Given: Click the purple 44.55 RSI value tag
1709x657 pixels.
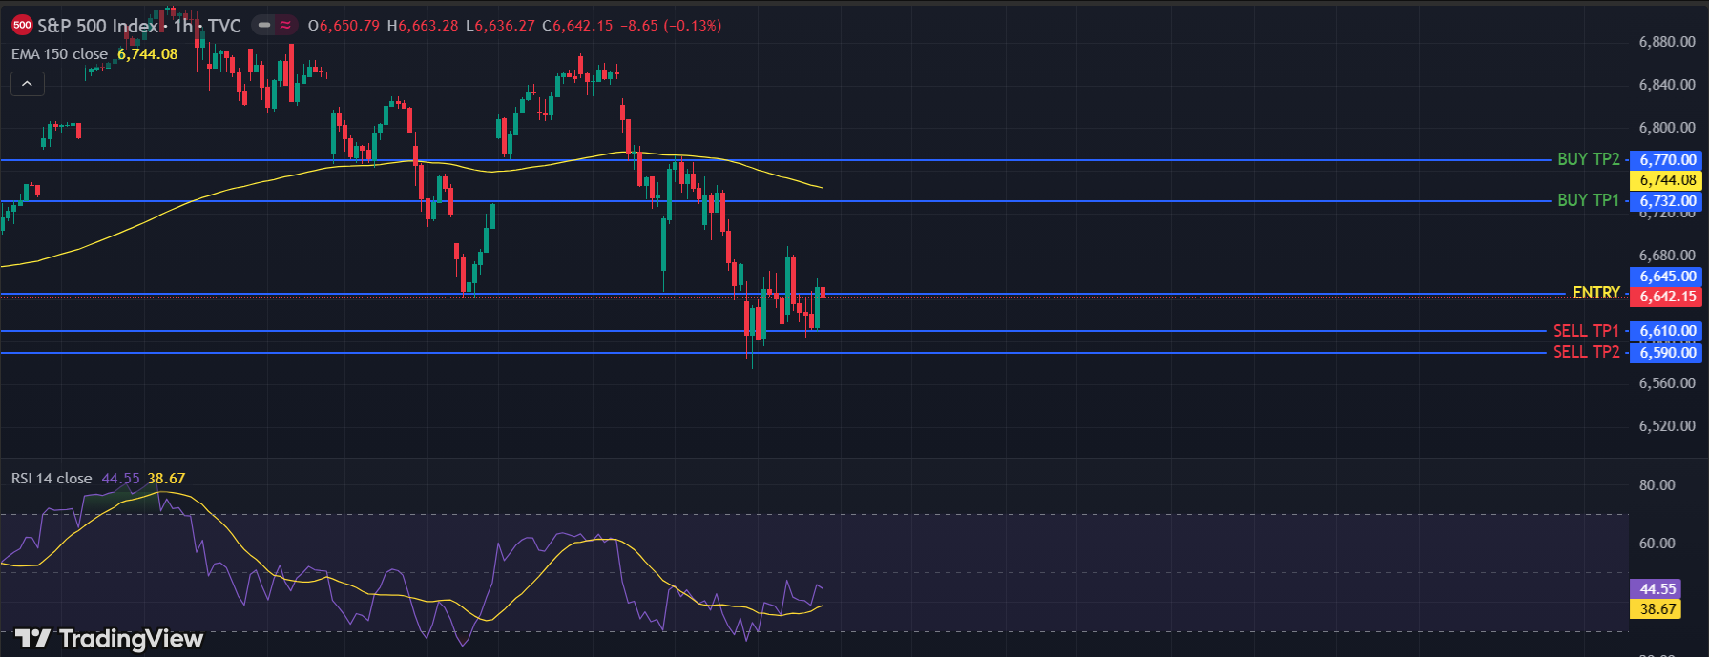Looking at the screenshot, I should [x=1657, y=589].
